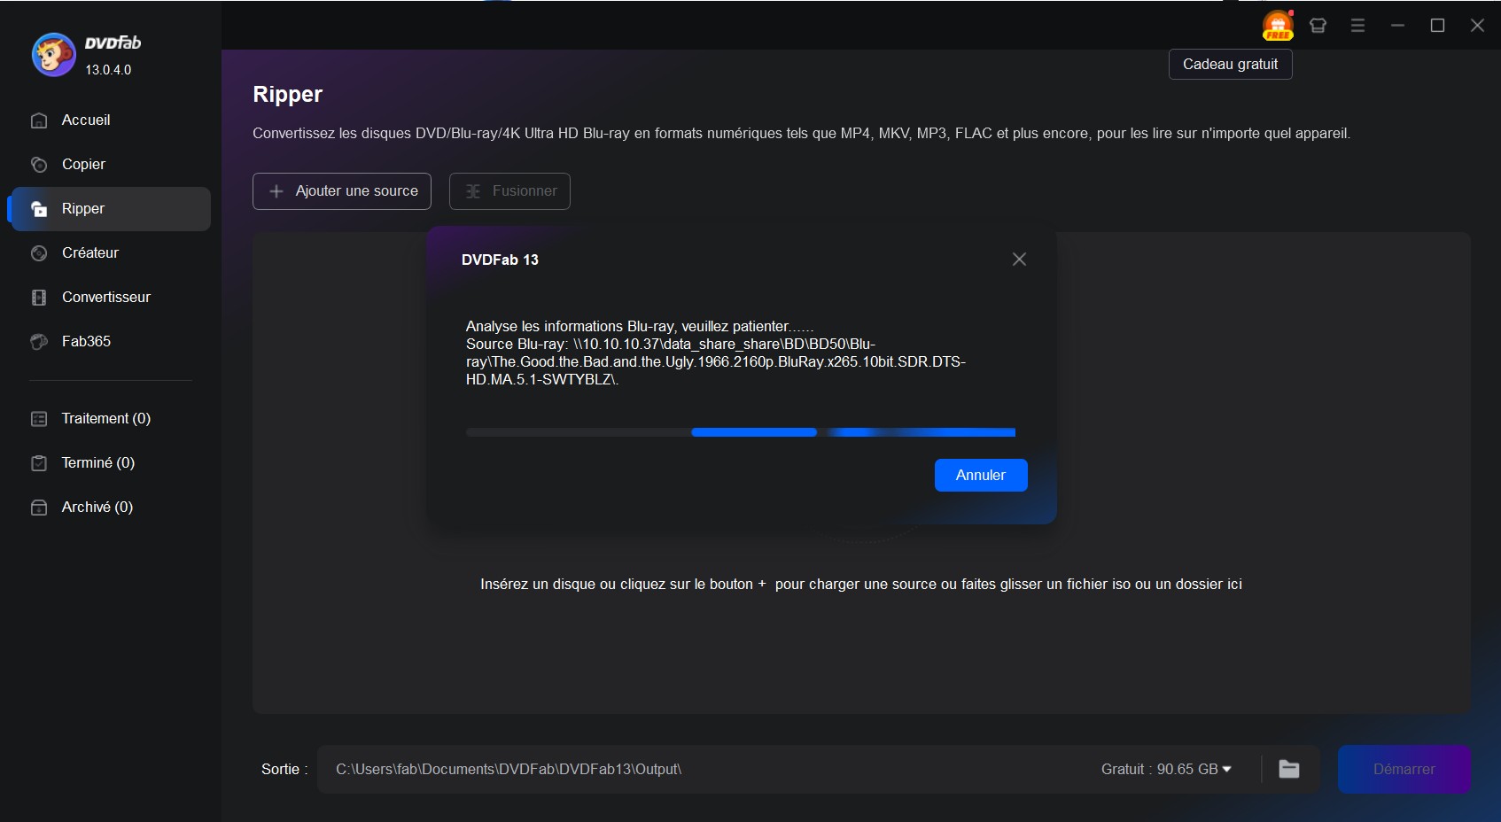Viewport: 1501px width, 822px height.
Task: Click Ajouter une source button
Action: (x=342, y=191)
